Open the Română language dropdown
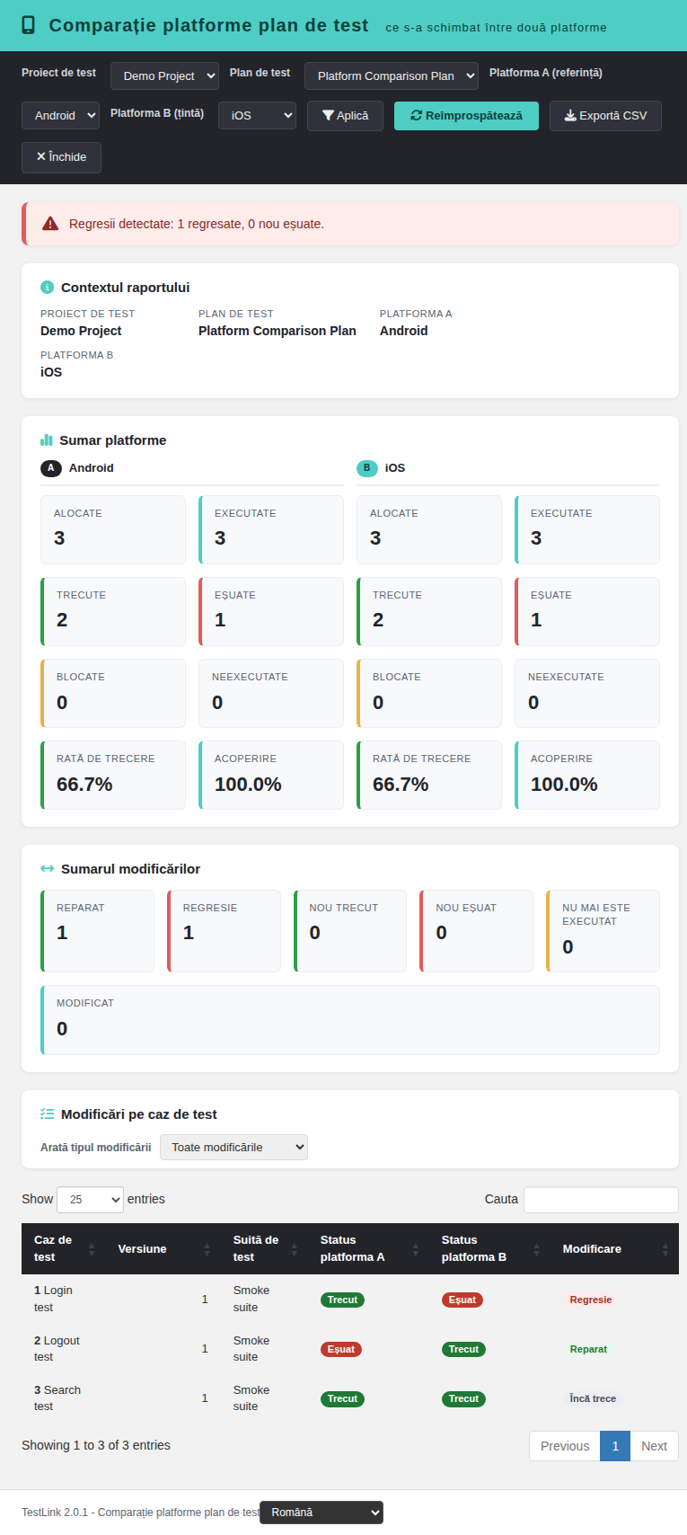The image size is (687, 1535). (x=321, y=1513)
